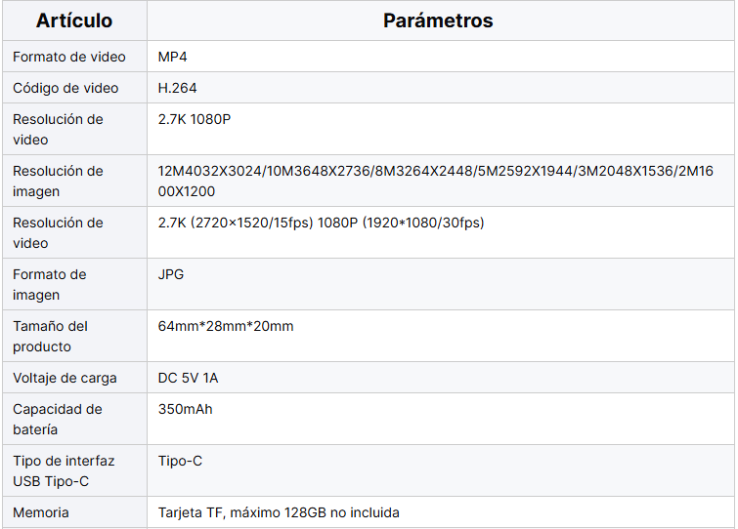The image size is (738, 529).
Task: Click the 'Formato de video' label
Action: click(x=69, y=58)
